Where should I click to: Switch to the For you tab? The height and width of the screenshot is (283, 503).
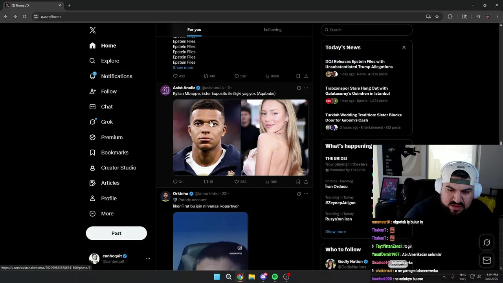[x=194, y=30]
